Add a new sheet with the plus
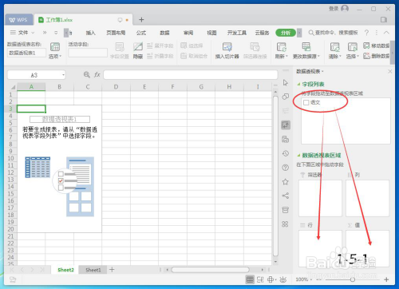 click(112, 270)
